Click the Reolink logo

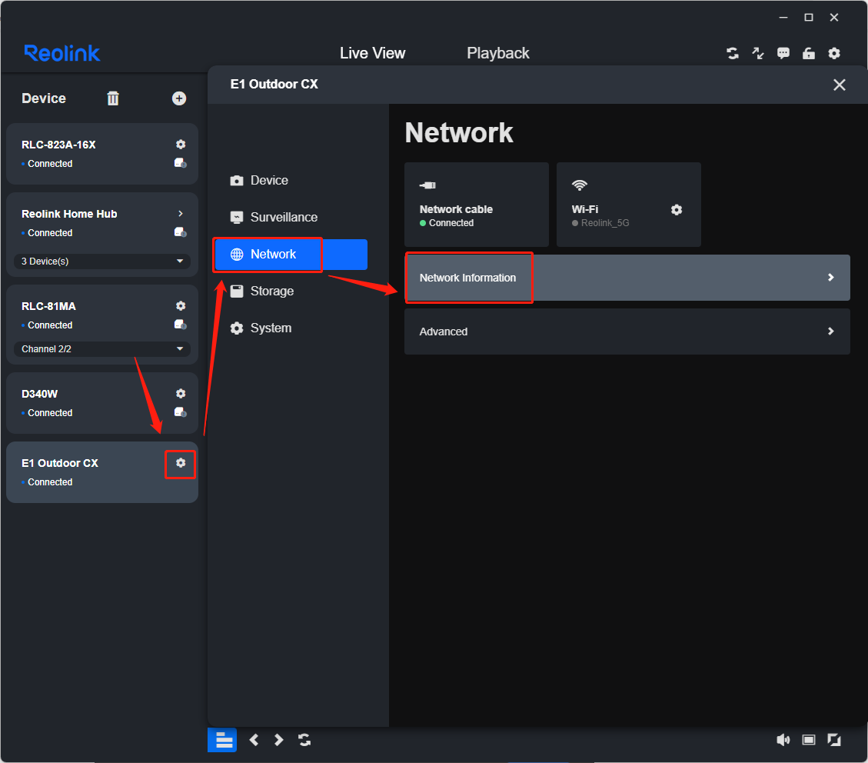pos(62,53)
